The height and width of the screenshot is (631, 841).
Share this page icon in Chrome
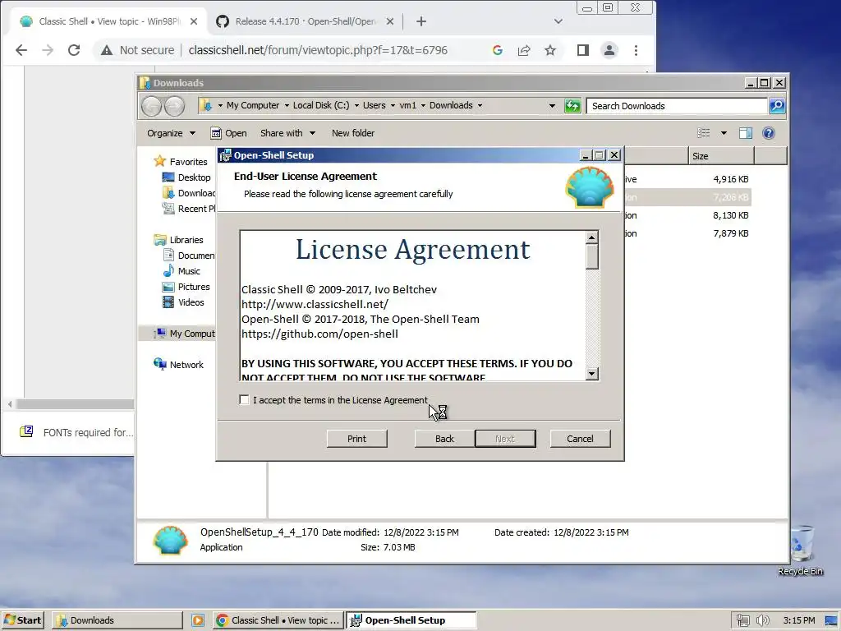click(524, 50)
